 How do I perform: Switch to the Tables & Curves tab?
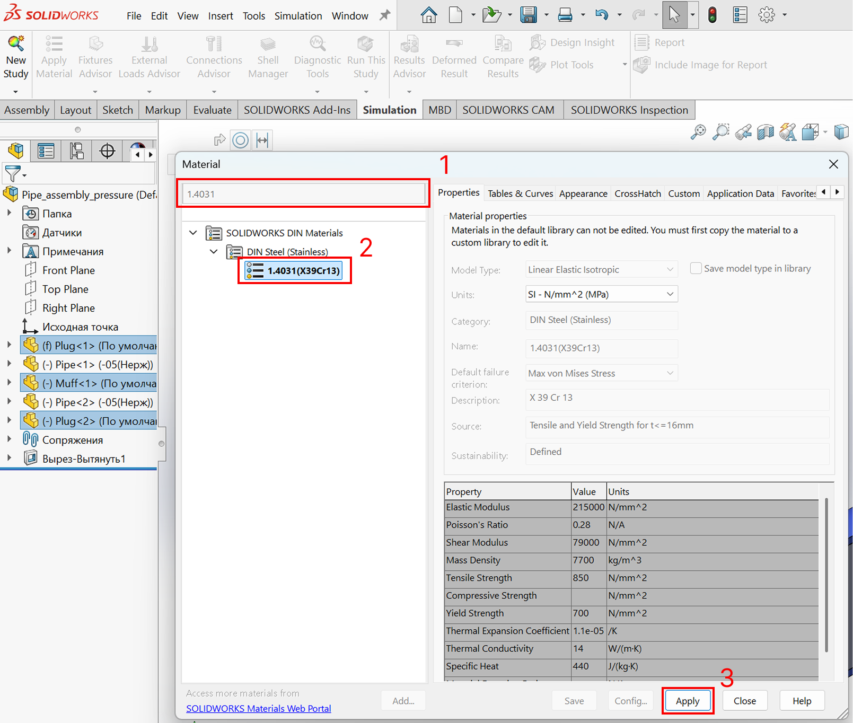(520, 193)
